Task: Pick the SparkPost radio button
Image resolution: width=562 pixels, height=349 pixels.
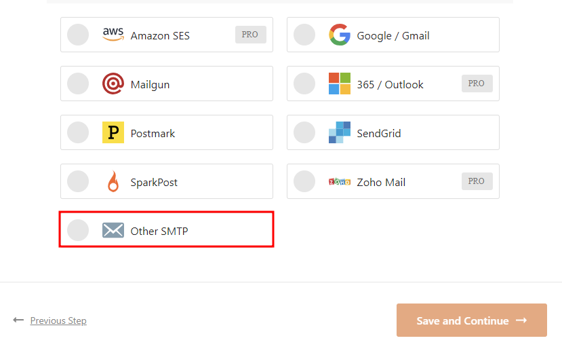Action: pos(78,182)
